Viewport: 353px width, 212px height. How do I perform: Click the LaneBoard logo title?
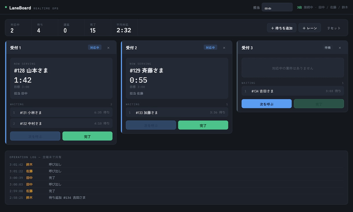[20, 8]
